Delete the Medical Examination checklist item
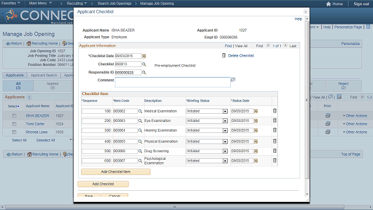Screen dimensions: 373x210 (275, 111)
